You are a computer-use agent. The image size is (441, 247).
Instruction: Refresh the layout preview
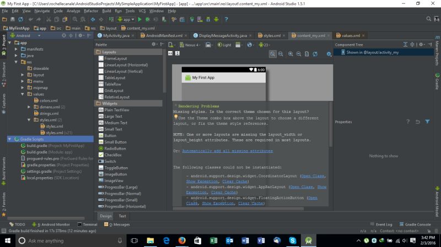pyautogui.click(x=315, y=54)
